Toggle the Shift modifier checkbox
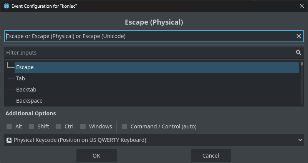 click(x=31, y=126)
